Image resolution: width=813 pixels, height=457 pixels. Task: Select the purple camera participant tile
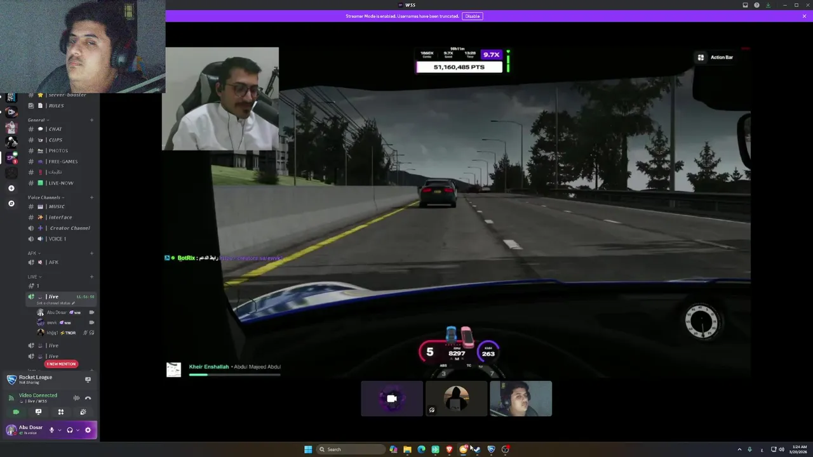click(392, 399)
